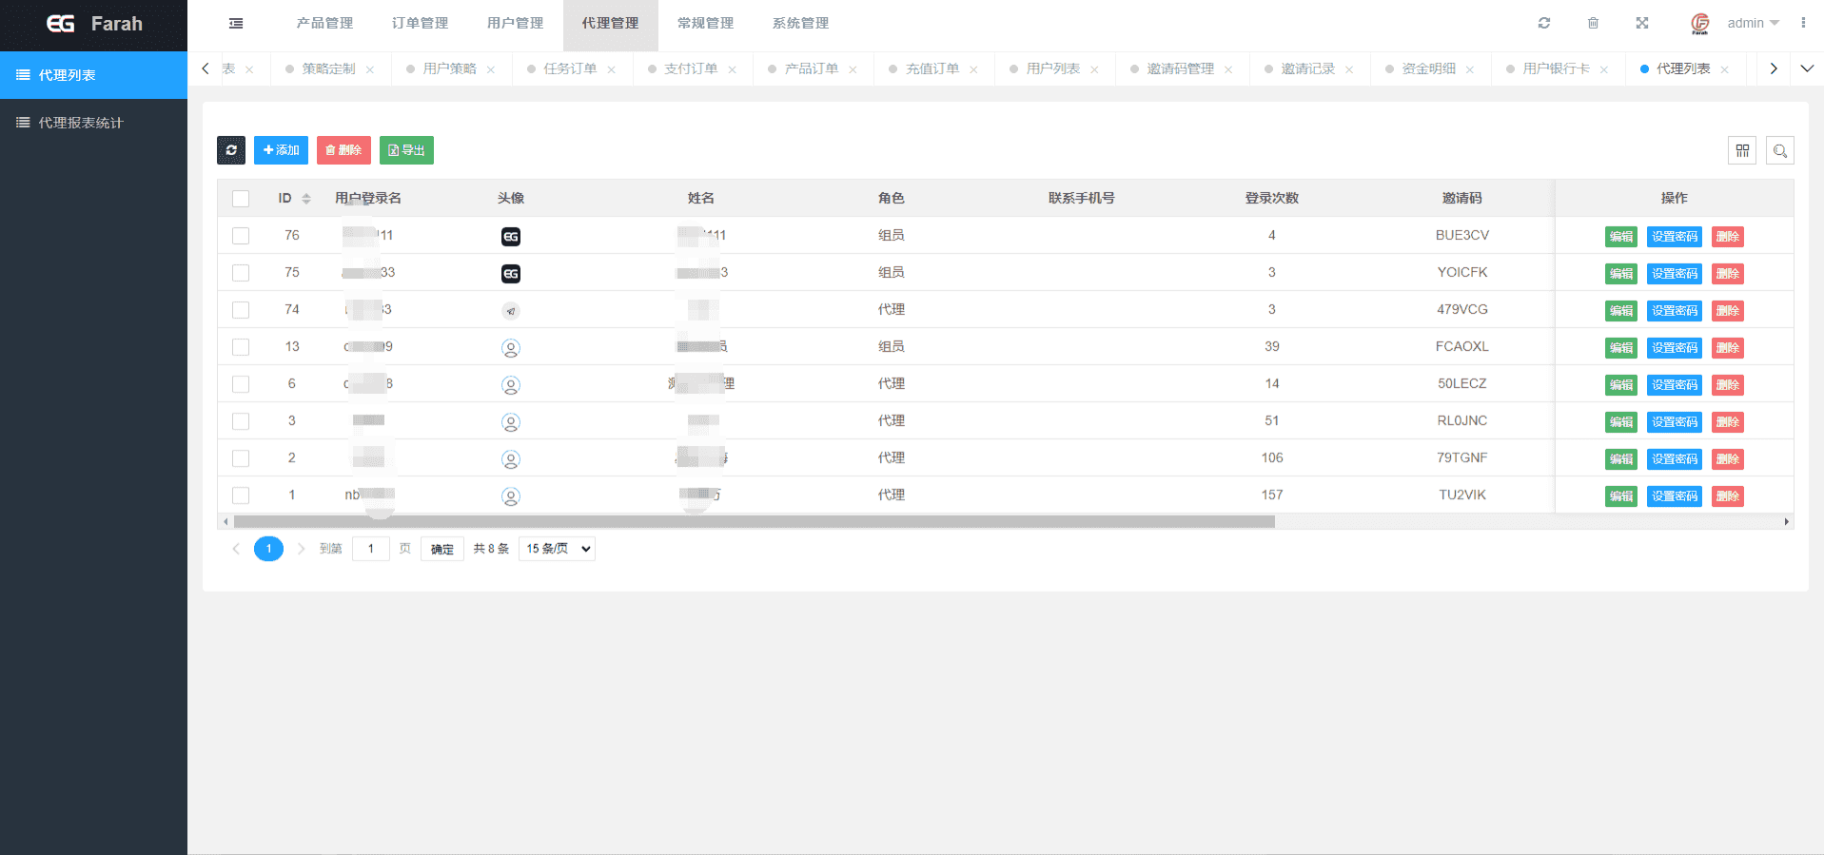Open the column filter grid icon
The width and height of the screenshot is (1824, 855).
pyautogui.click(x=1742, y=150)
